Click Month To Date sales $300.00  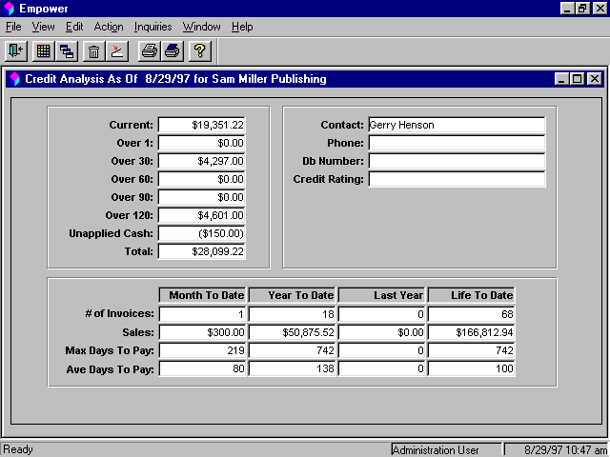202,332
